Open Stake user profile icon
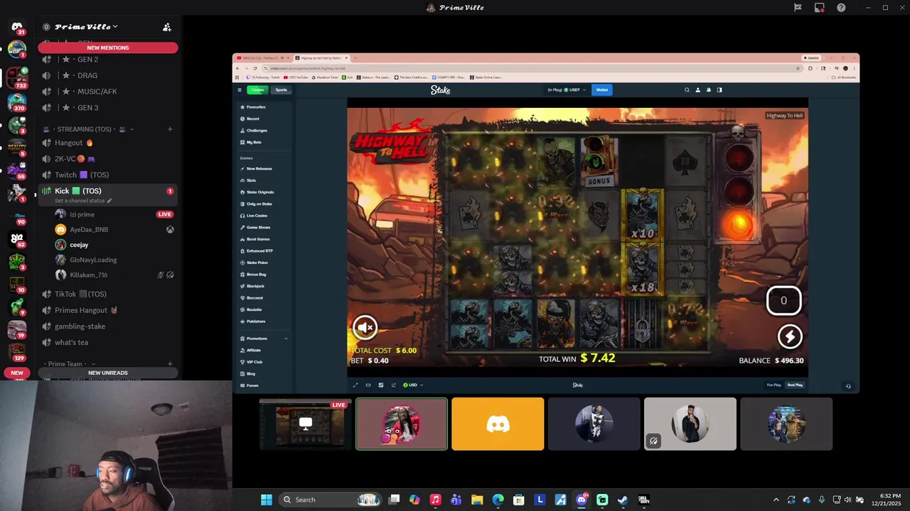The height and width of the screenshot is (511, 910). click(x=697, y=90)
